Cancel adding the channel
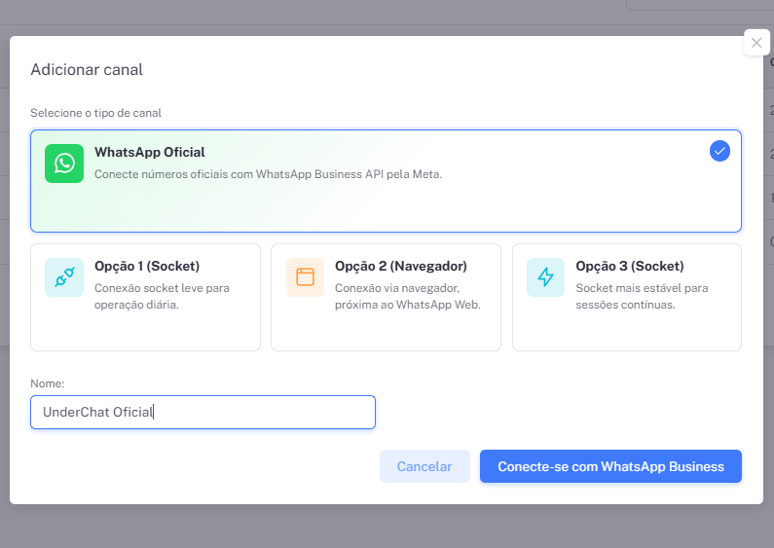 [424, 466]
